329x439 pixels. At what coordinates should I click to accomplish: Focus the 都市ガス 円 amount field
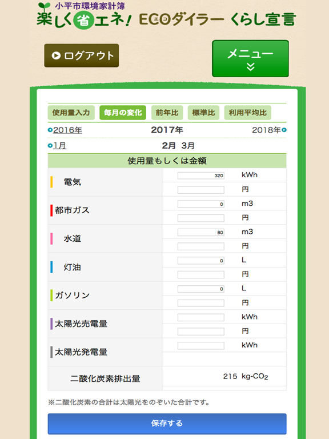coord(201,218)
